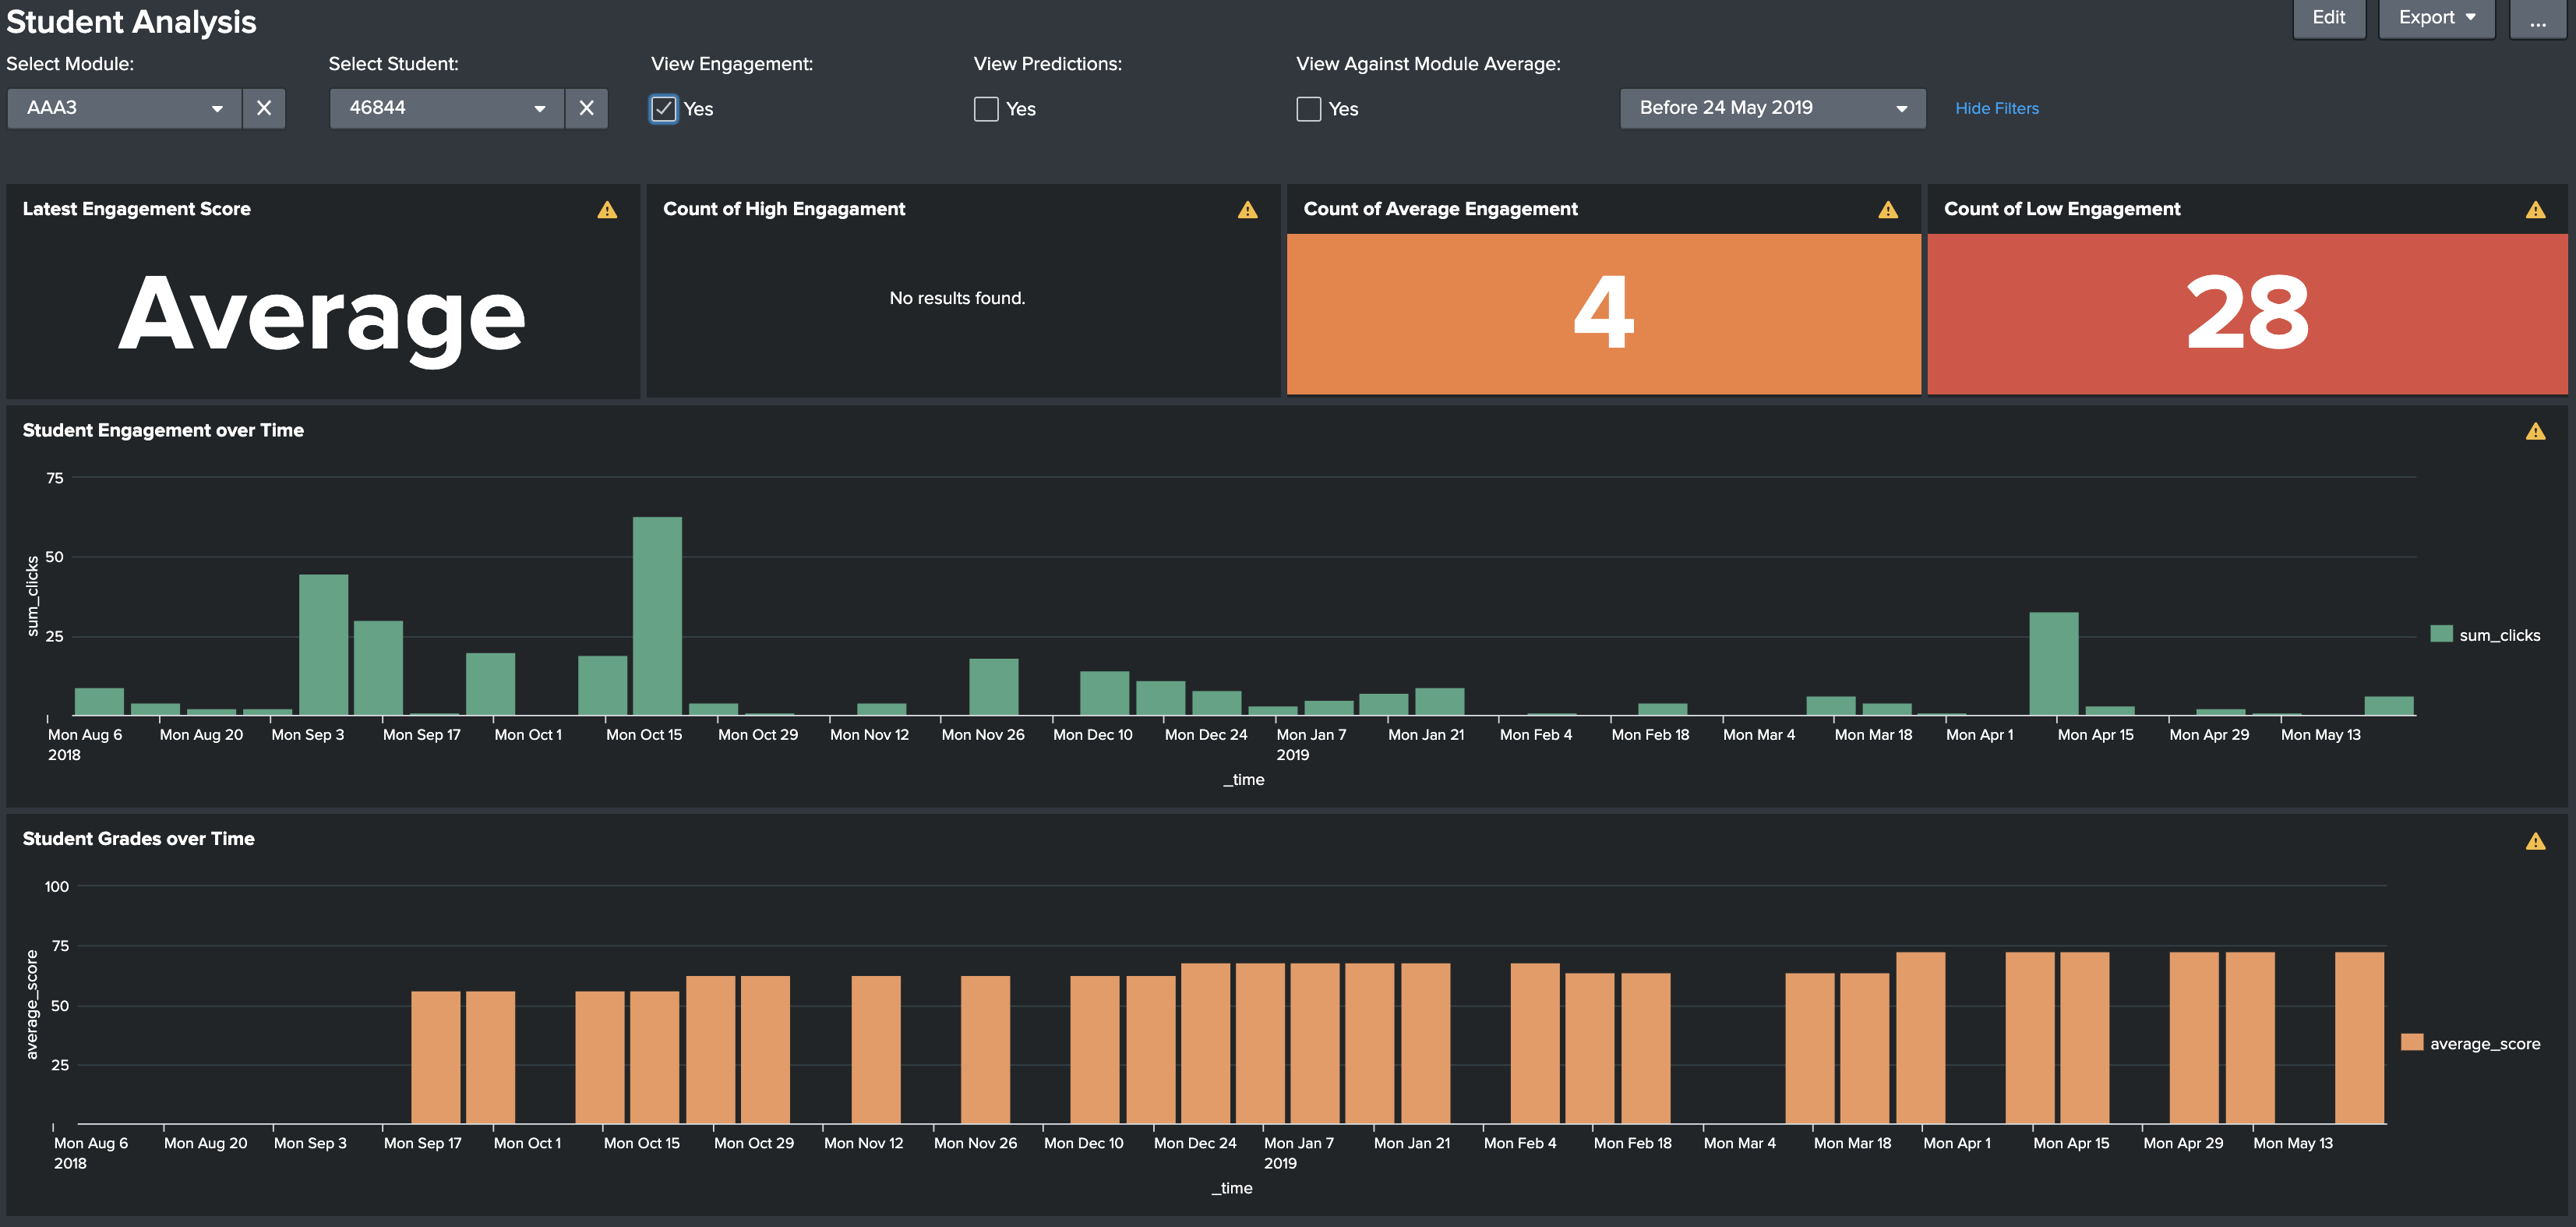Uncheck the View Engagement Yes checkbox
The height and width of the screenshot is (1227, 2576).
coord(664,109)
